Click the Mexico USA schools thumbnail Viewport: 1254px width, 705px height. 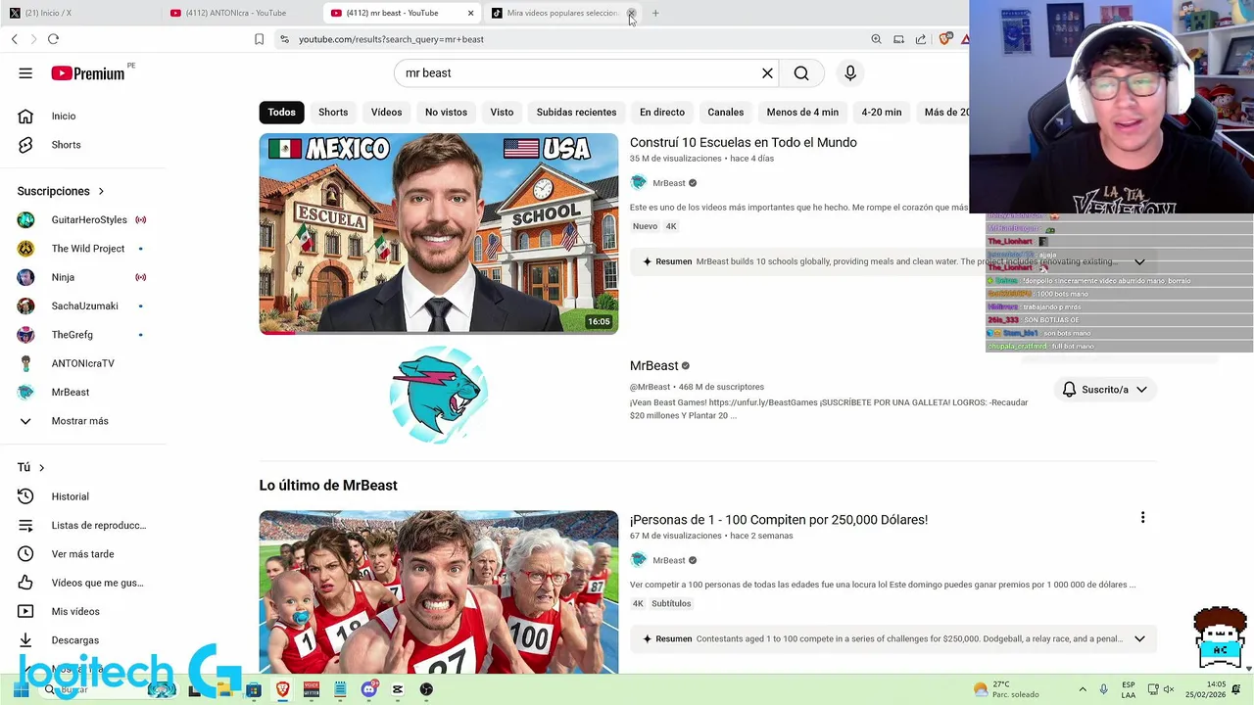(x=439, y=234)
